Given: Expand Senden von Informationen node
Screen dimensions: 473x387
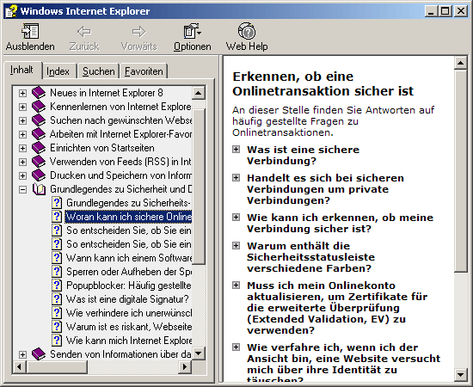Looking at the screenshot, I should 22,354.
